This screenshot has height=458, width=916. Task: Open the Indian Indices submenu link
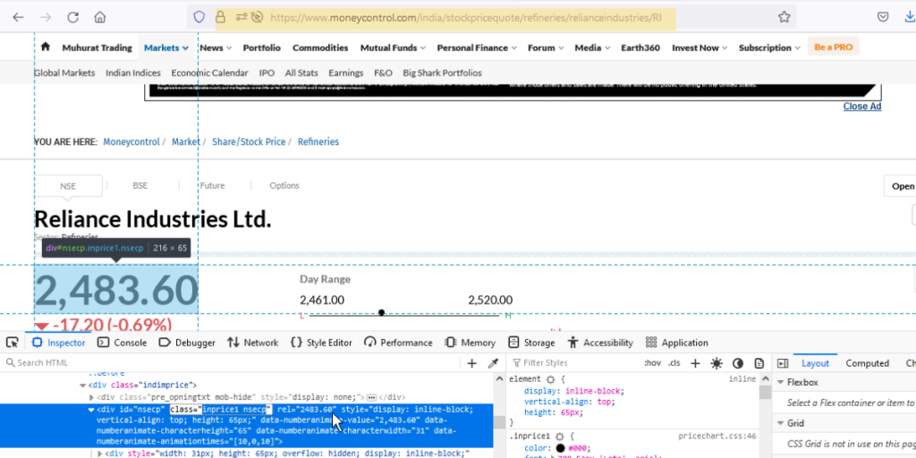133,73
